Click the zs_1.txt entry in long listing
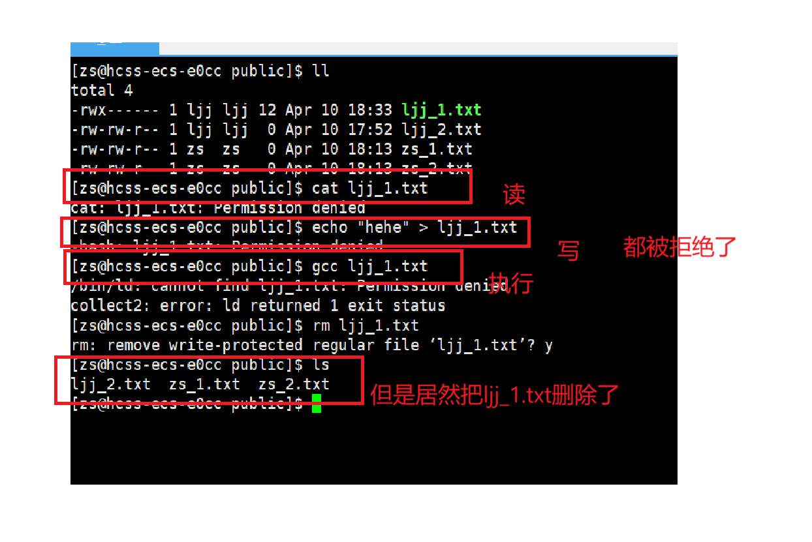The width and height of the screenshot is (812, 542). 437,149
